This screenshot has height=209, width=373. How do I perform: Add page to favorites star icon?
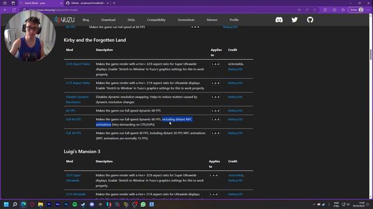pyautogui.click(x=315, y=10)
